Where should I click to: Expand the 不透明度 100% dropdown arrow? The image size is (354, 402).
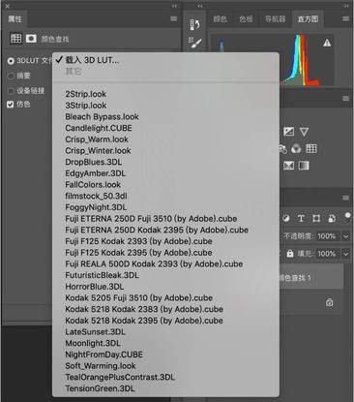coord(345,236)
